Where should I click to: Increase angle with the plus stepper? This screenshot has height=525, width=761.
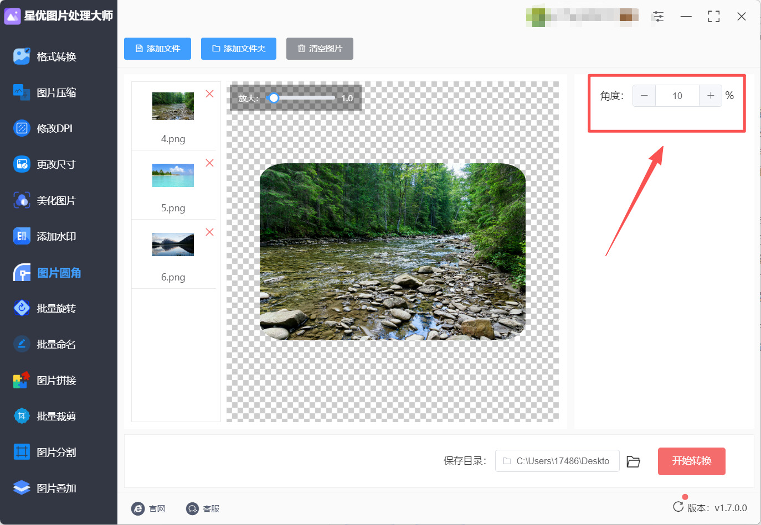click(711, 96)
